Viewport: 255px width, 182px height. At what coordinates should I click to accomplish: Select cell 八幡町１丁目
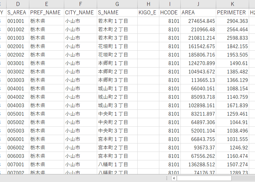point(117,165)
